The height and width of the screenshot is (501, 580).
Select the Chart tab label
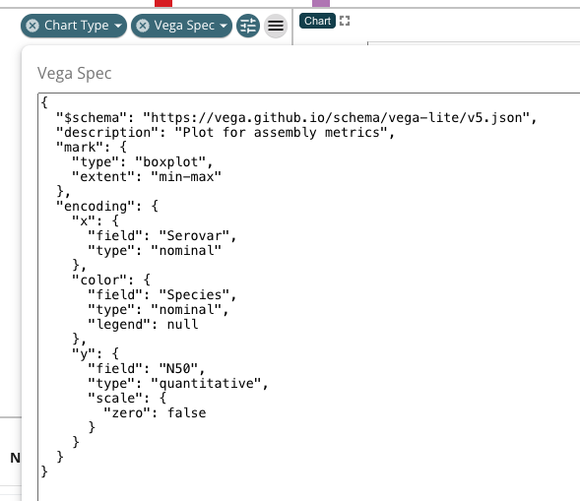(x=317, y=21)
